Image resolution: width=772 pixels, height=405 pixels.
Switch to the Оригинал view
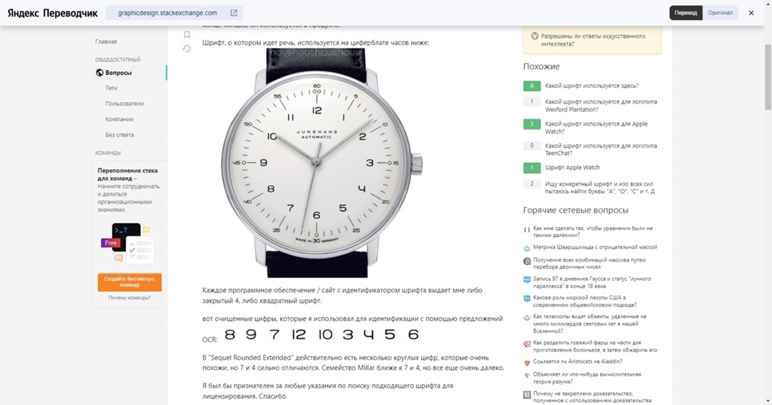pyautogui.click(x=721, y=13)
